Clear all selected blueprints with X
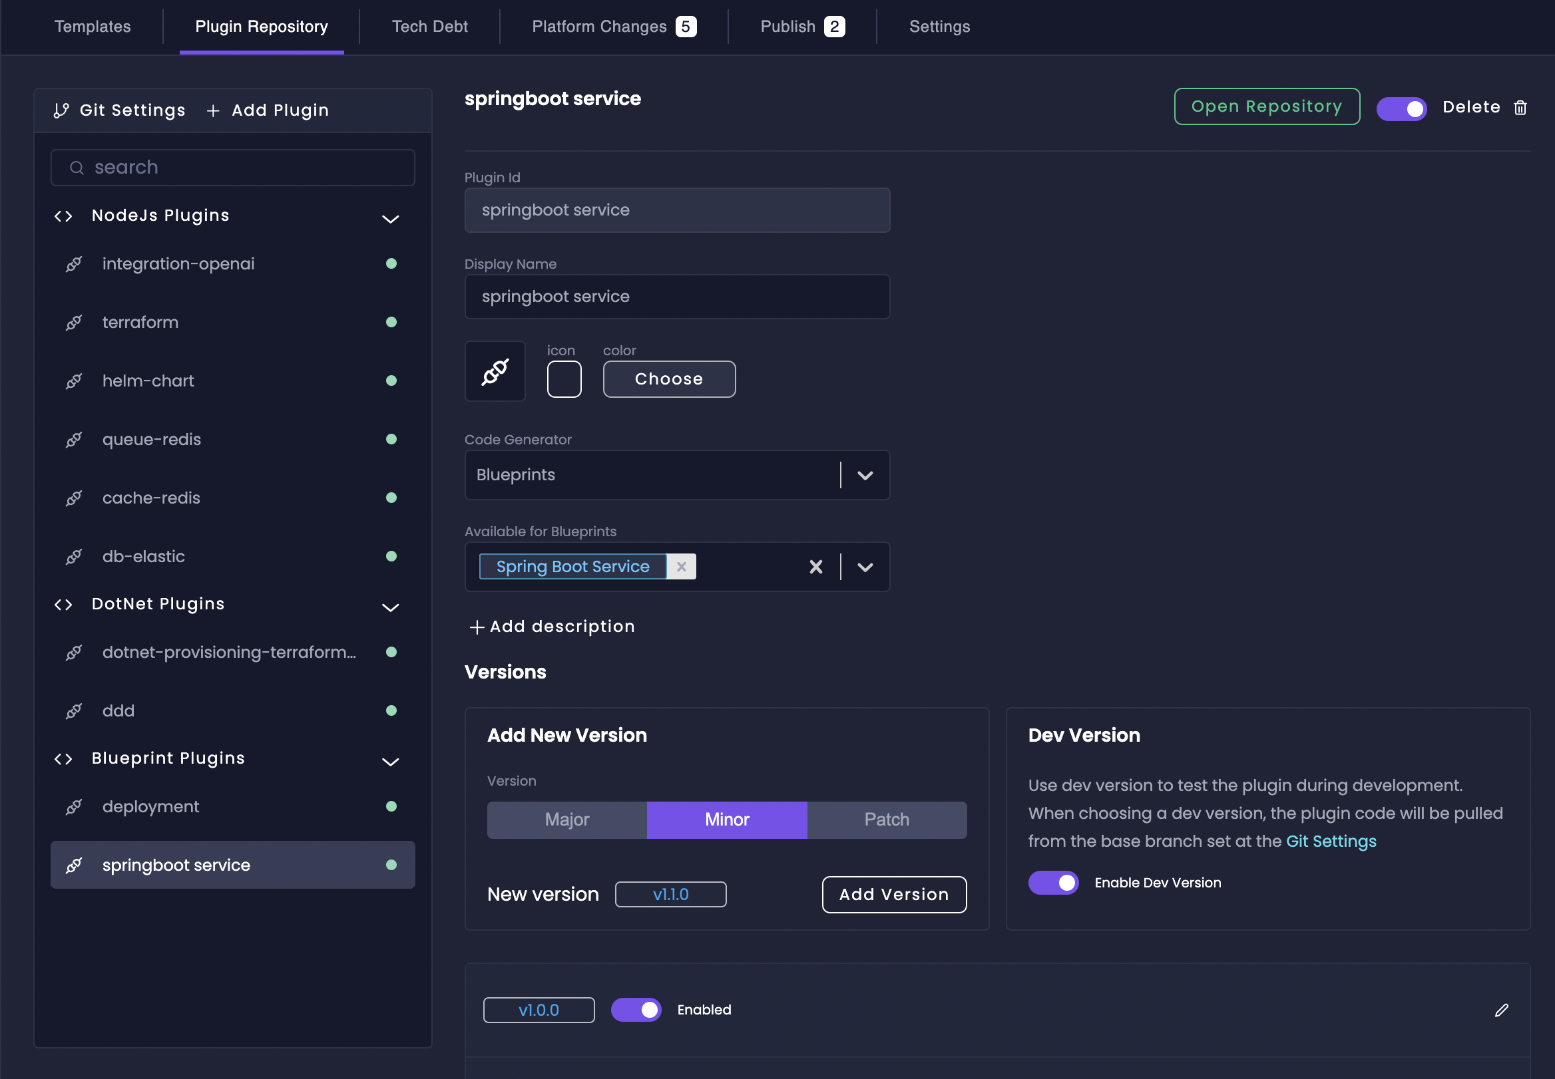 click(815, 567)
